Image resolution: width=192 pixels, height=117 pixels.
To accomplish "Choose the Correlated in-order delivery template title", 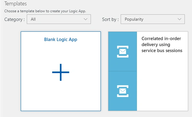I will [162, 45].
